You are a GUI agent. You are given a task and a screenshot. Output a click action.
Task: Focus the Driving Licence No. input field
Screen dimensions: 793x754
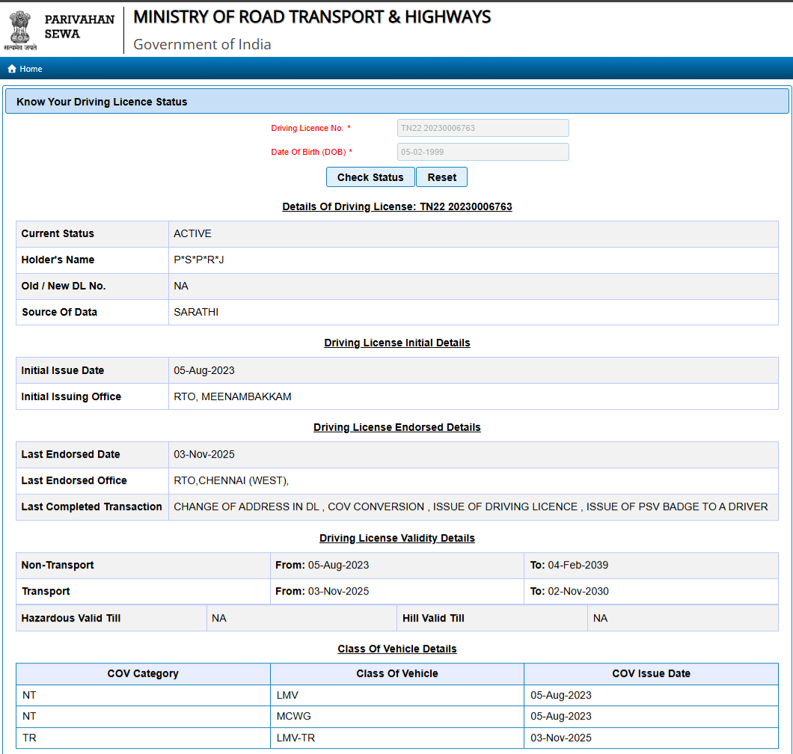[x=483, y=128]
